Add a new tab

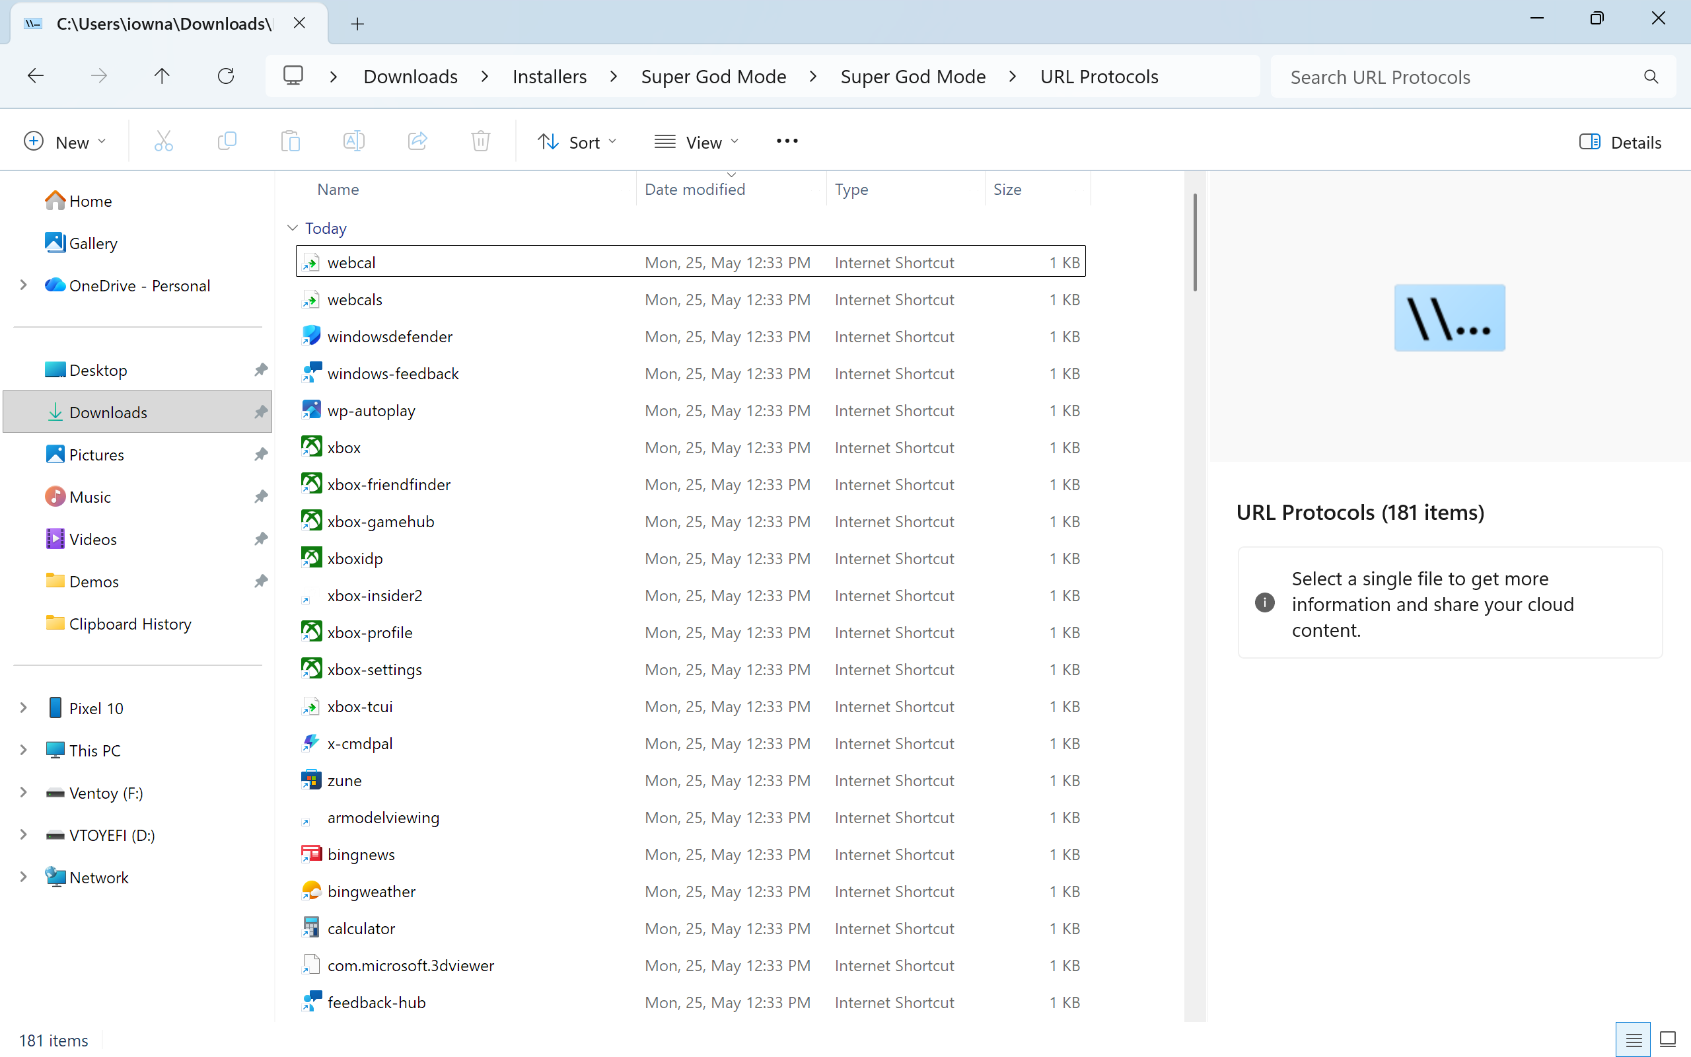pyautogui.click(x=358, y=24)
